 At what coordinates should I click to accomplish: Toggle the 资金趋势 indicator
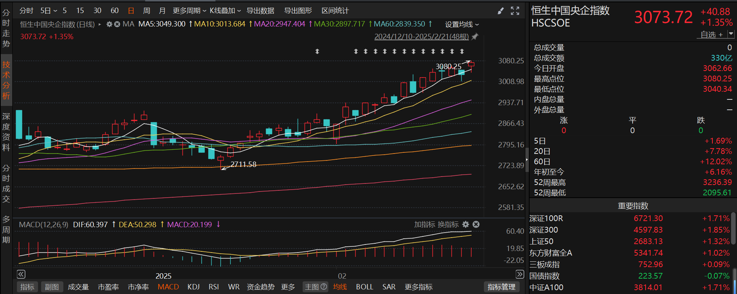tap(260, 287)
